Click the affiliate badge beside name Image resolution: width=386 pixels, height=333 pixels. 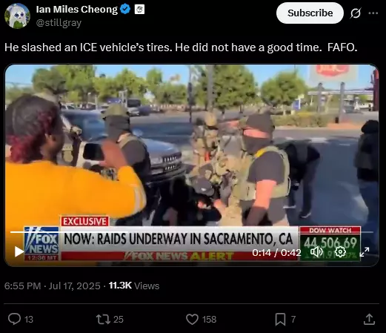pyautogui.click(x=139, y=10)
